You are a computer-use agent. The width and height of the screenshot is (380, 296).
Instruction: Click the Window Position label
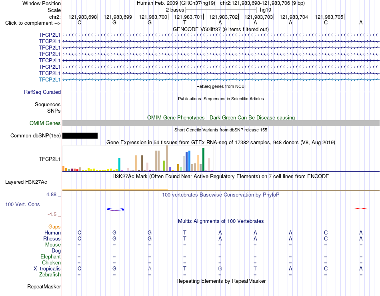click(42, 3)
